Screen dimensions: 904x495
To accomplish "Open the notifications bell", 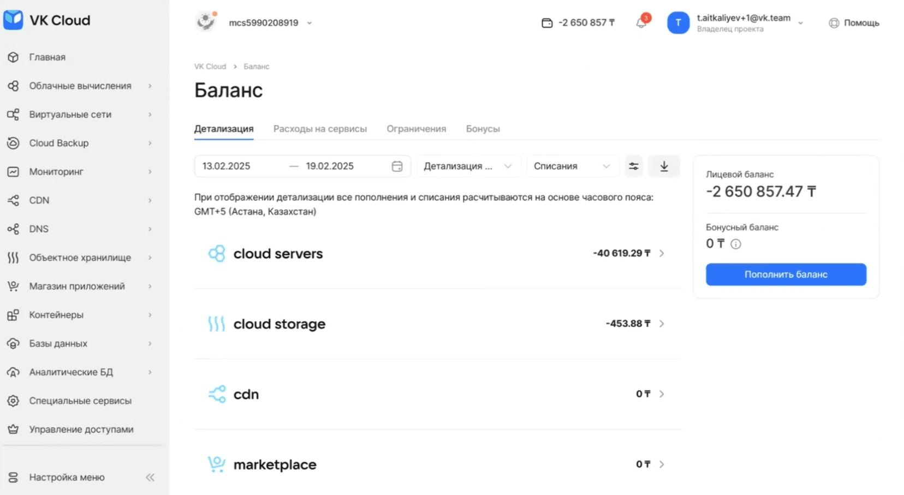I will coord(641,22).
